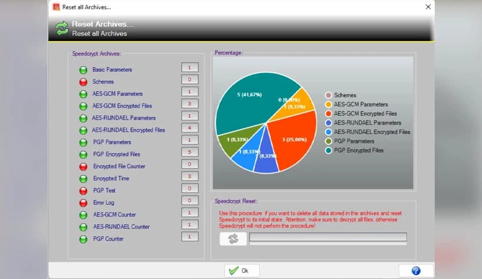Click the 'PGP Test' archive label
Image resolution: width=482 pixels, height=279 pixels.
tap(104, 190)
